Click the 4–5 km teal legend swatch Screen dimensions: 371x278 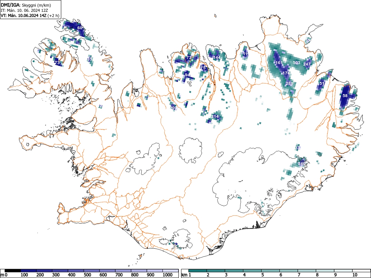(x=252, y=271)
